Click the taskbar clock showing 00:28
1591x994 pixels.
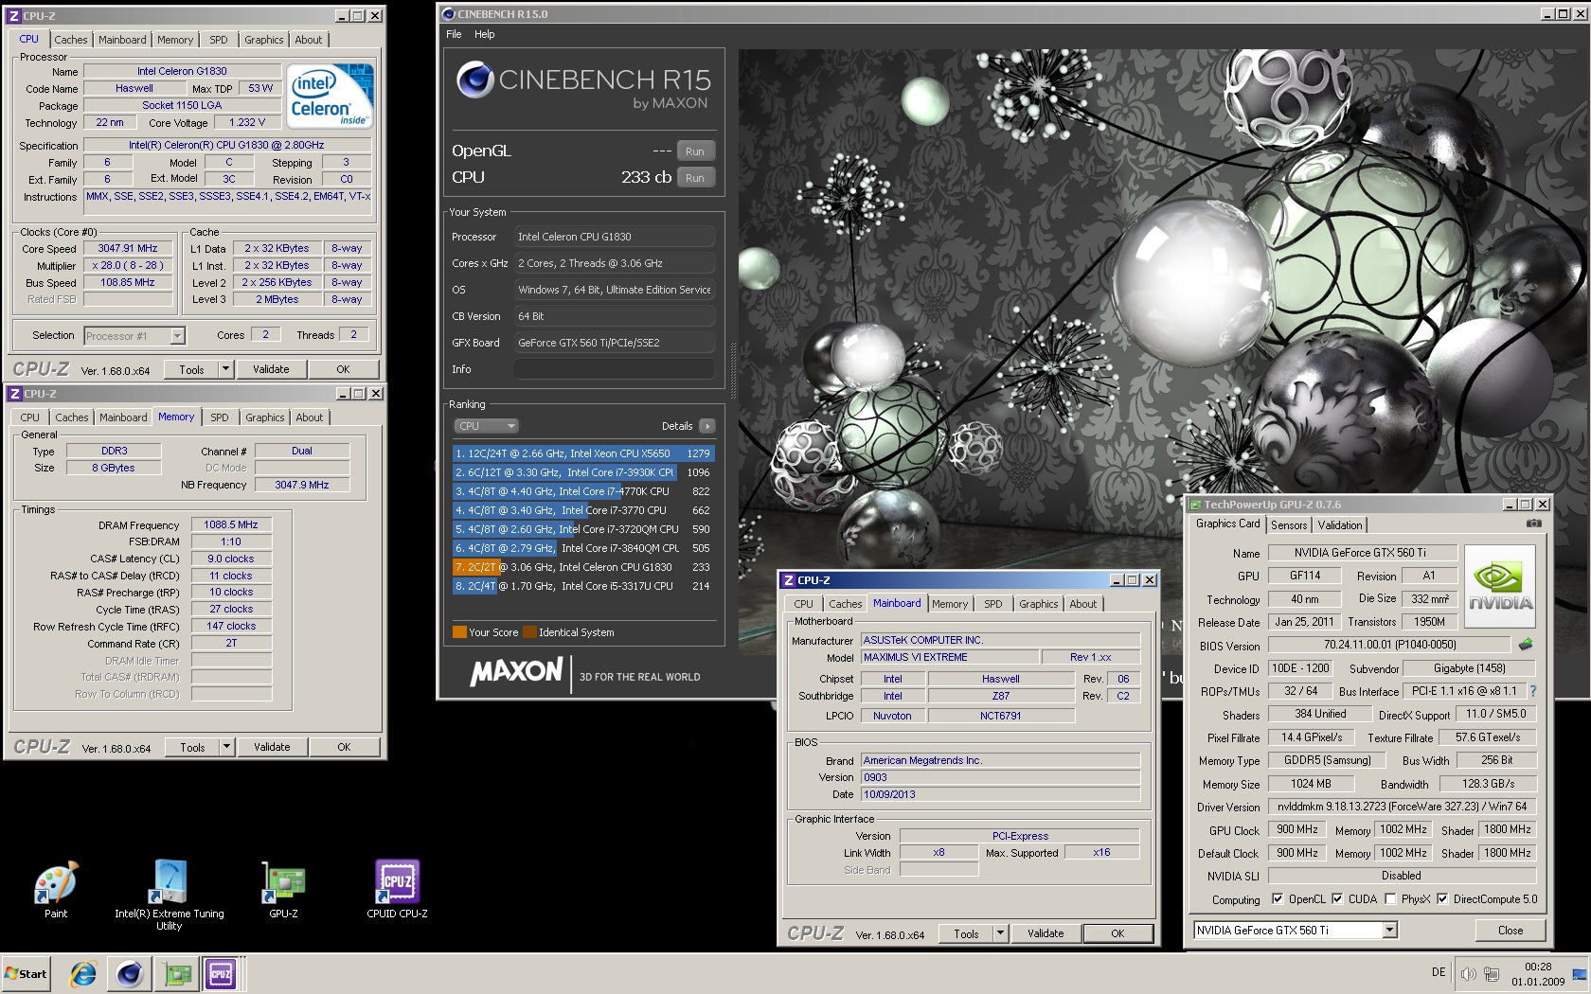[x=1538, y=967]
